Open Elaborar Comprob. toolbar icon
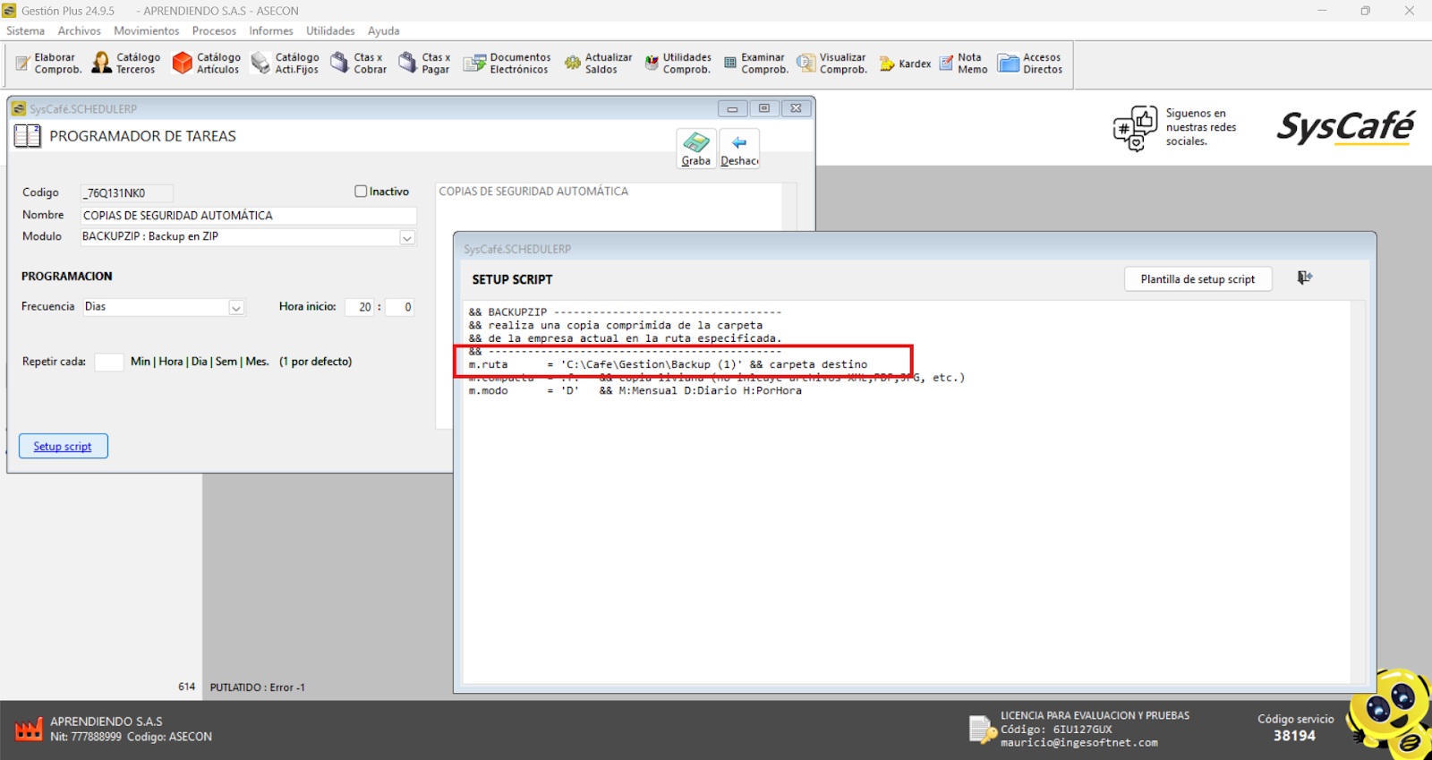The image size is (1432, 760). click(24, 64)
